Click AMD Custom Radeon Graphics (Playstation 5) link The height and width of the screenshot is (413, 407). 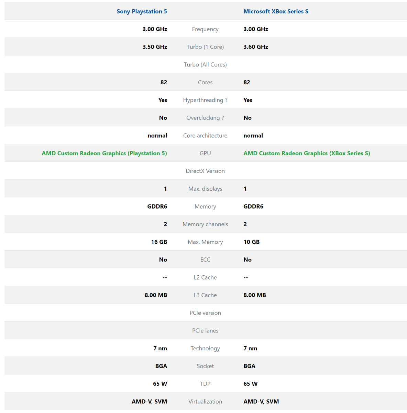click(x=104, y=153)
